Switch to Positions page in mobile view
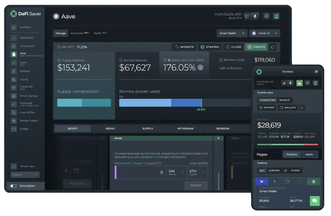 tap(292, 154)
